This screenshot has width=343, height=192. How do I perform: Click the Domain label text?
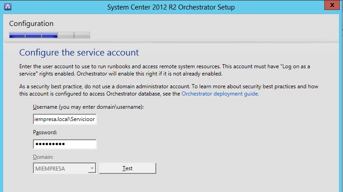coord(43,157)
